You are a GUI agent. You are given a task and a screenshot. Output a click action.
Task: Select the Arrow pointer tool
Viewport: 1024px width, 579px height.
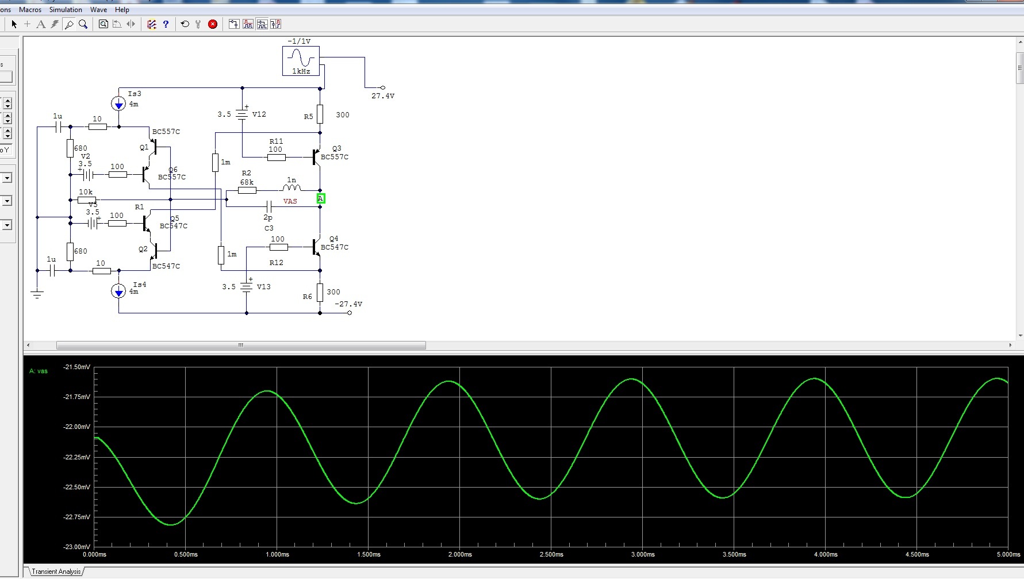tap(14, 24)
